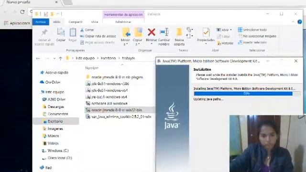
Task: Click No seleccionar ninguno
Action: [257, 36]
